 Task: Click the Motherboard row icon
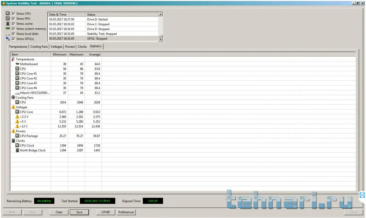tap(17, 64)
